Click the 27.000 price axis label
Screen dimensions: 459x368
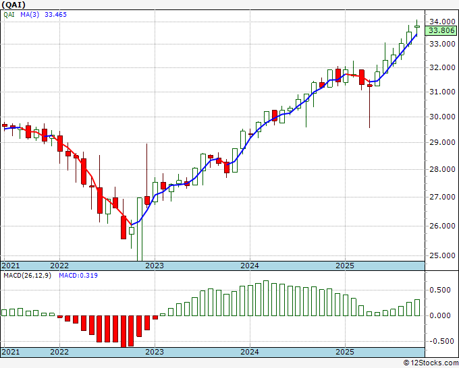tap(442, 197)
